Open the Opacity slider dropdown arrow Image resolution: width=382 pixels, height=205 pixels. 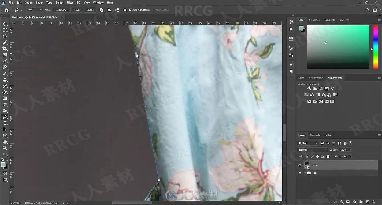pyautogui.click(x=350, y=150)
